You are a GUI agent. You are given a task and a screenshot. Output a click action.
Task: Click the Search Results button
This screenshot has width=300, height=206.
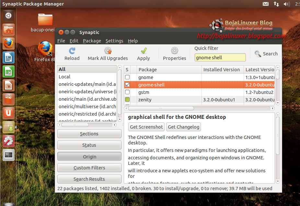click(x=89, y=179)
